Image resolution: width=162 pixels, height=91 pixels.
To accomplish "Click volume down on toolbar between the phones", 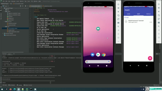I will [x=118, y=12].
